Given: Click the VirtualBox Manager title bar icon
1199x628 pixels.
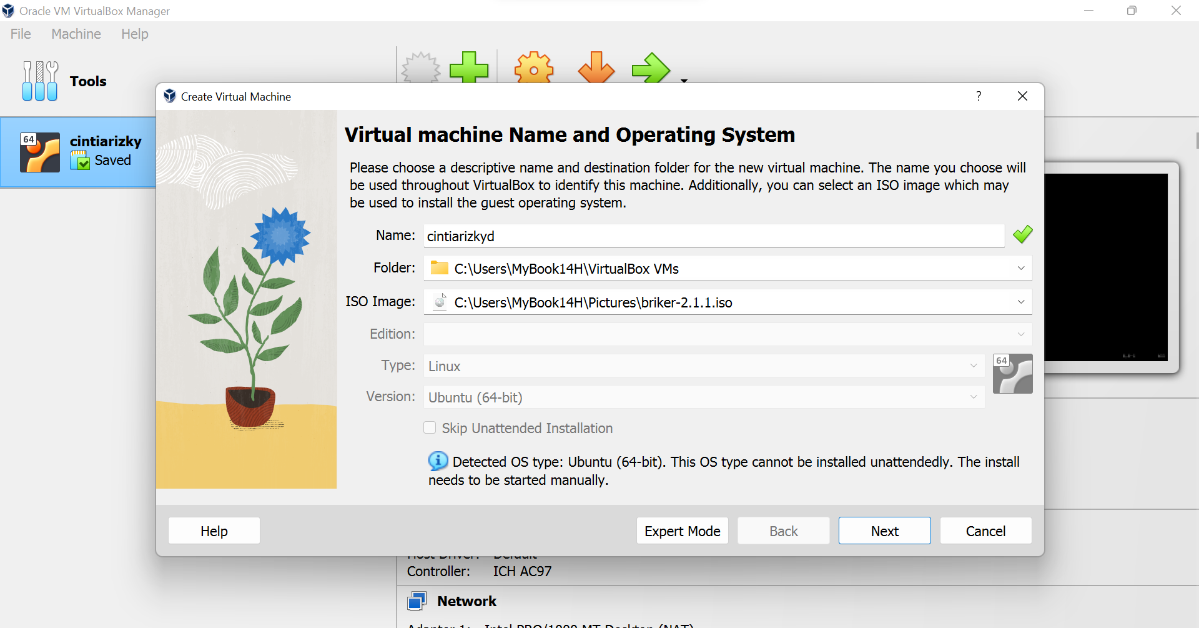Looking at the screenshot, I should pos(8,11).
